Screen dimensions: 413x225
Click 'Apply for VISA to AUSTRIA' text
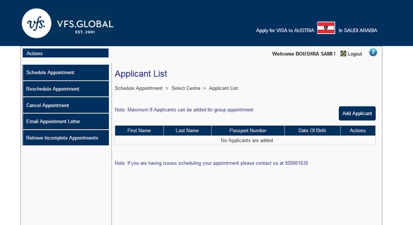pyautogui.click(x=285, y=30)
